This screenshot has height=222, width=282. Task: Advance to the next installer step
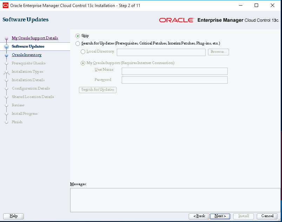220,216
